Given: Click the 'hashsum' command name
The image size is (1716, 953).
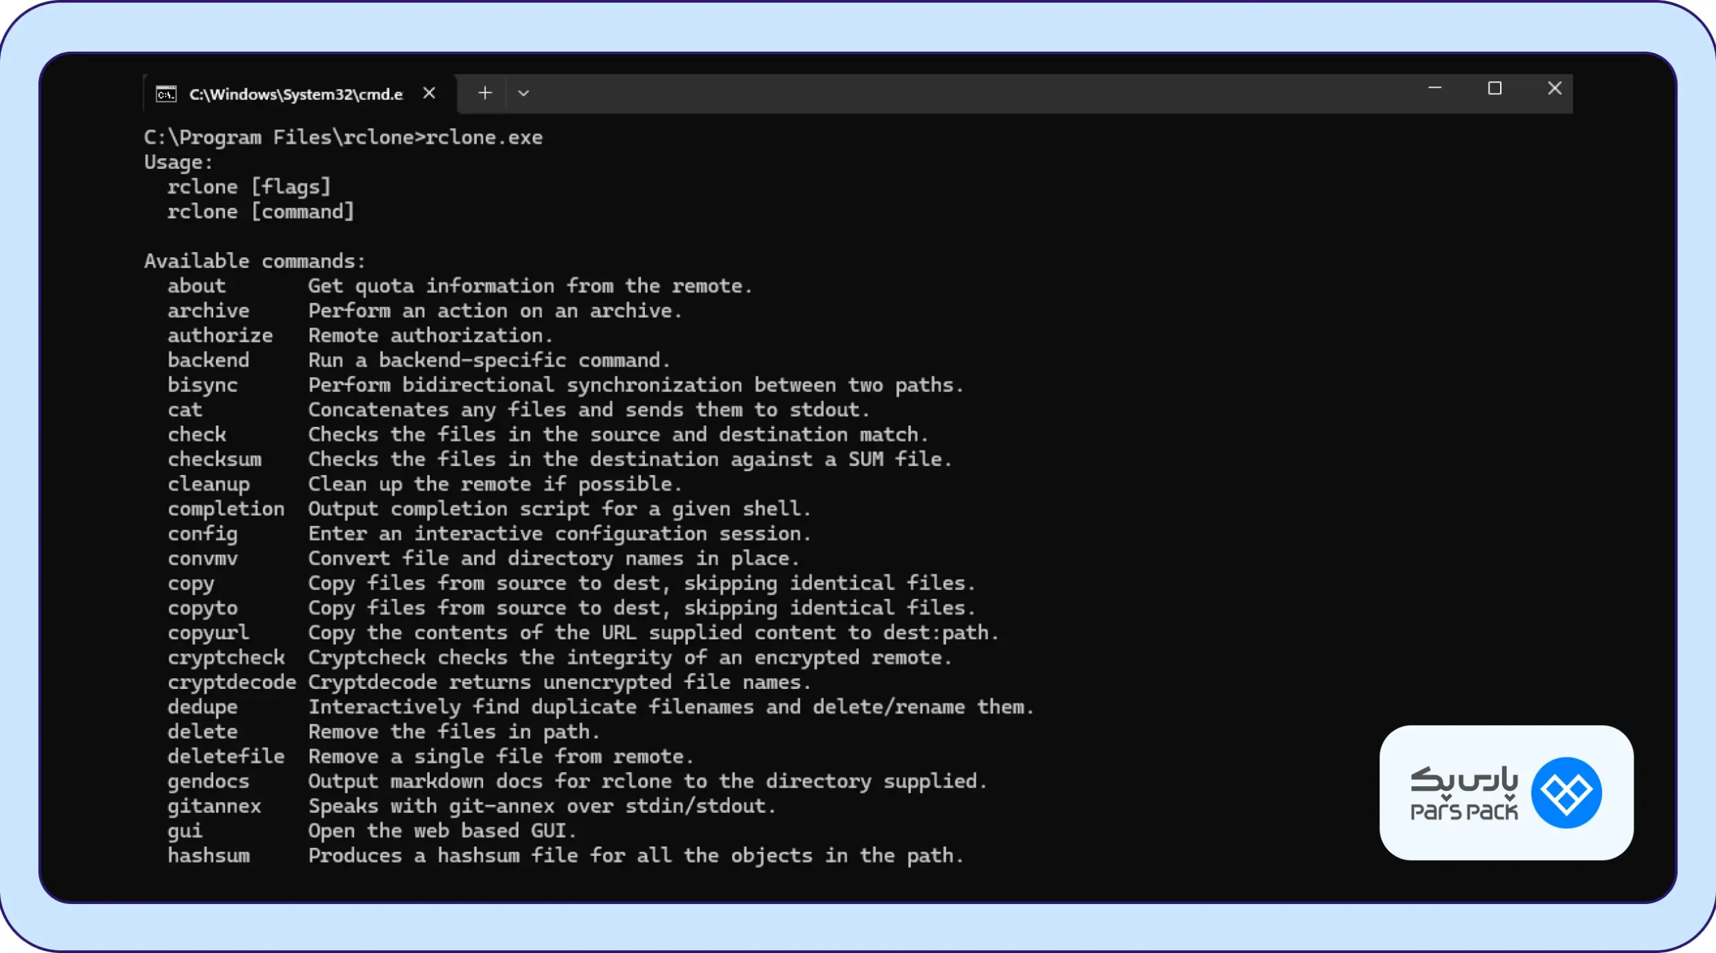Looking at the screenshot, I should pyautogui.click(x=208, y=856).
